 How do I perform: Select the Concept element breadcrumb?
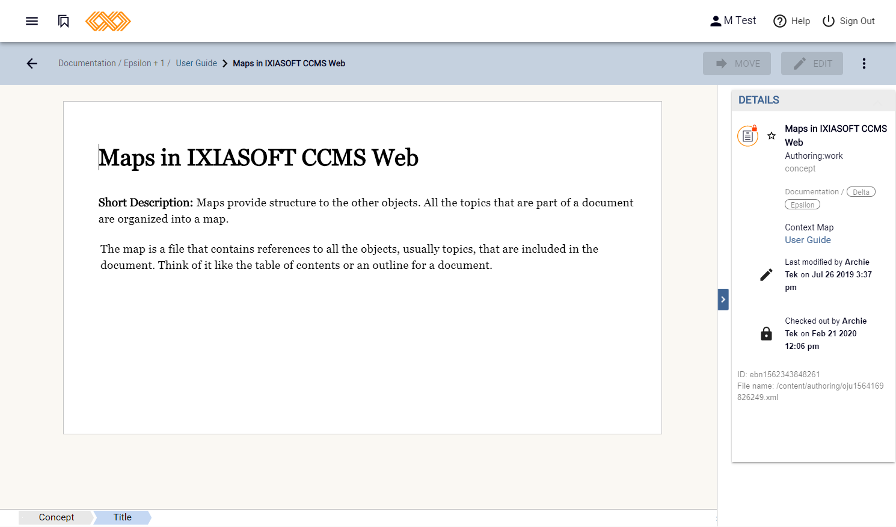coord(56,517)
